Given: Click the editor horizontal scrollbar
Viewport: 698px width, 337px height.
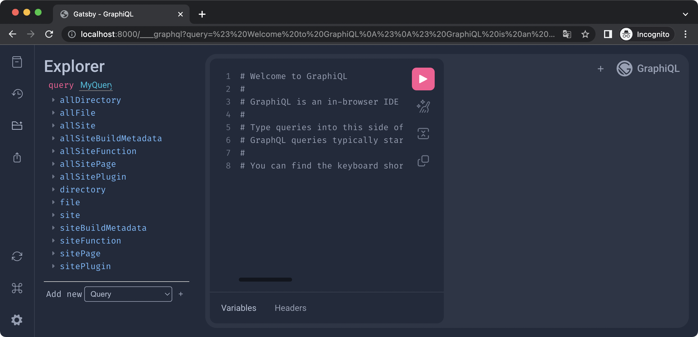Looking at the screenshot, I should coord(265,280).
